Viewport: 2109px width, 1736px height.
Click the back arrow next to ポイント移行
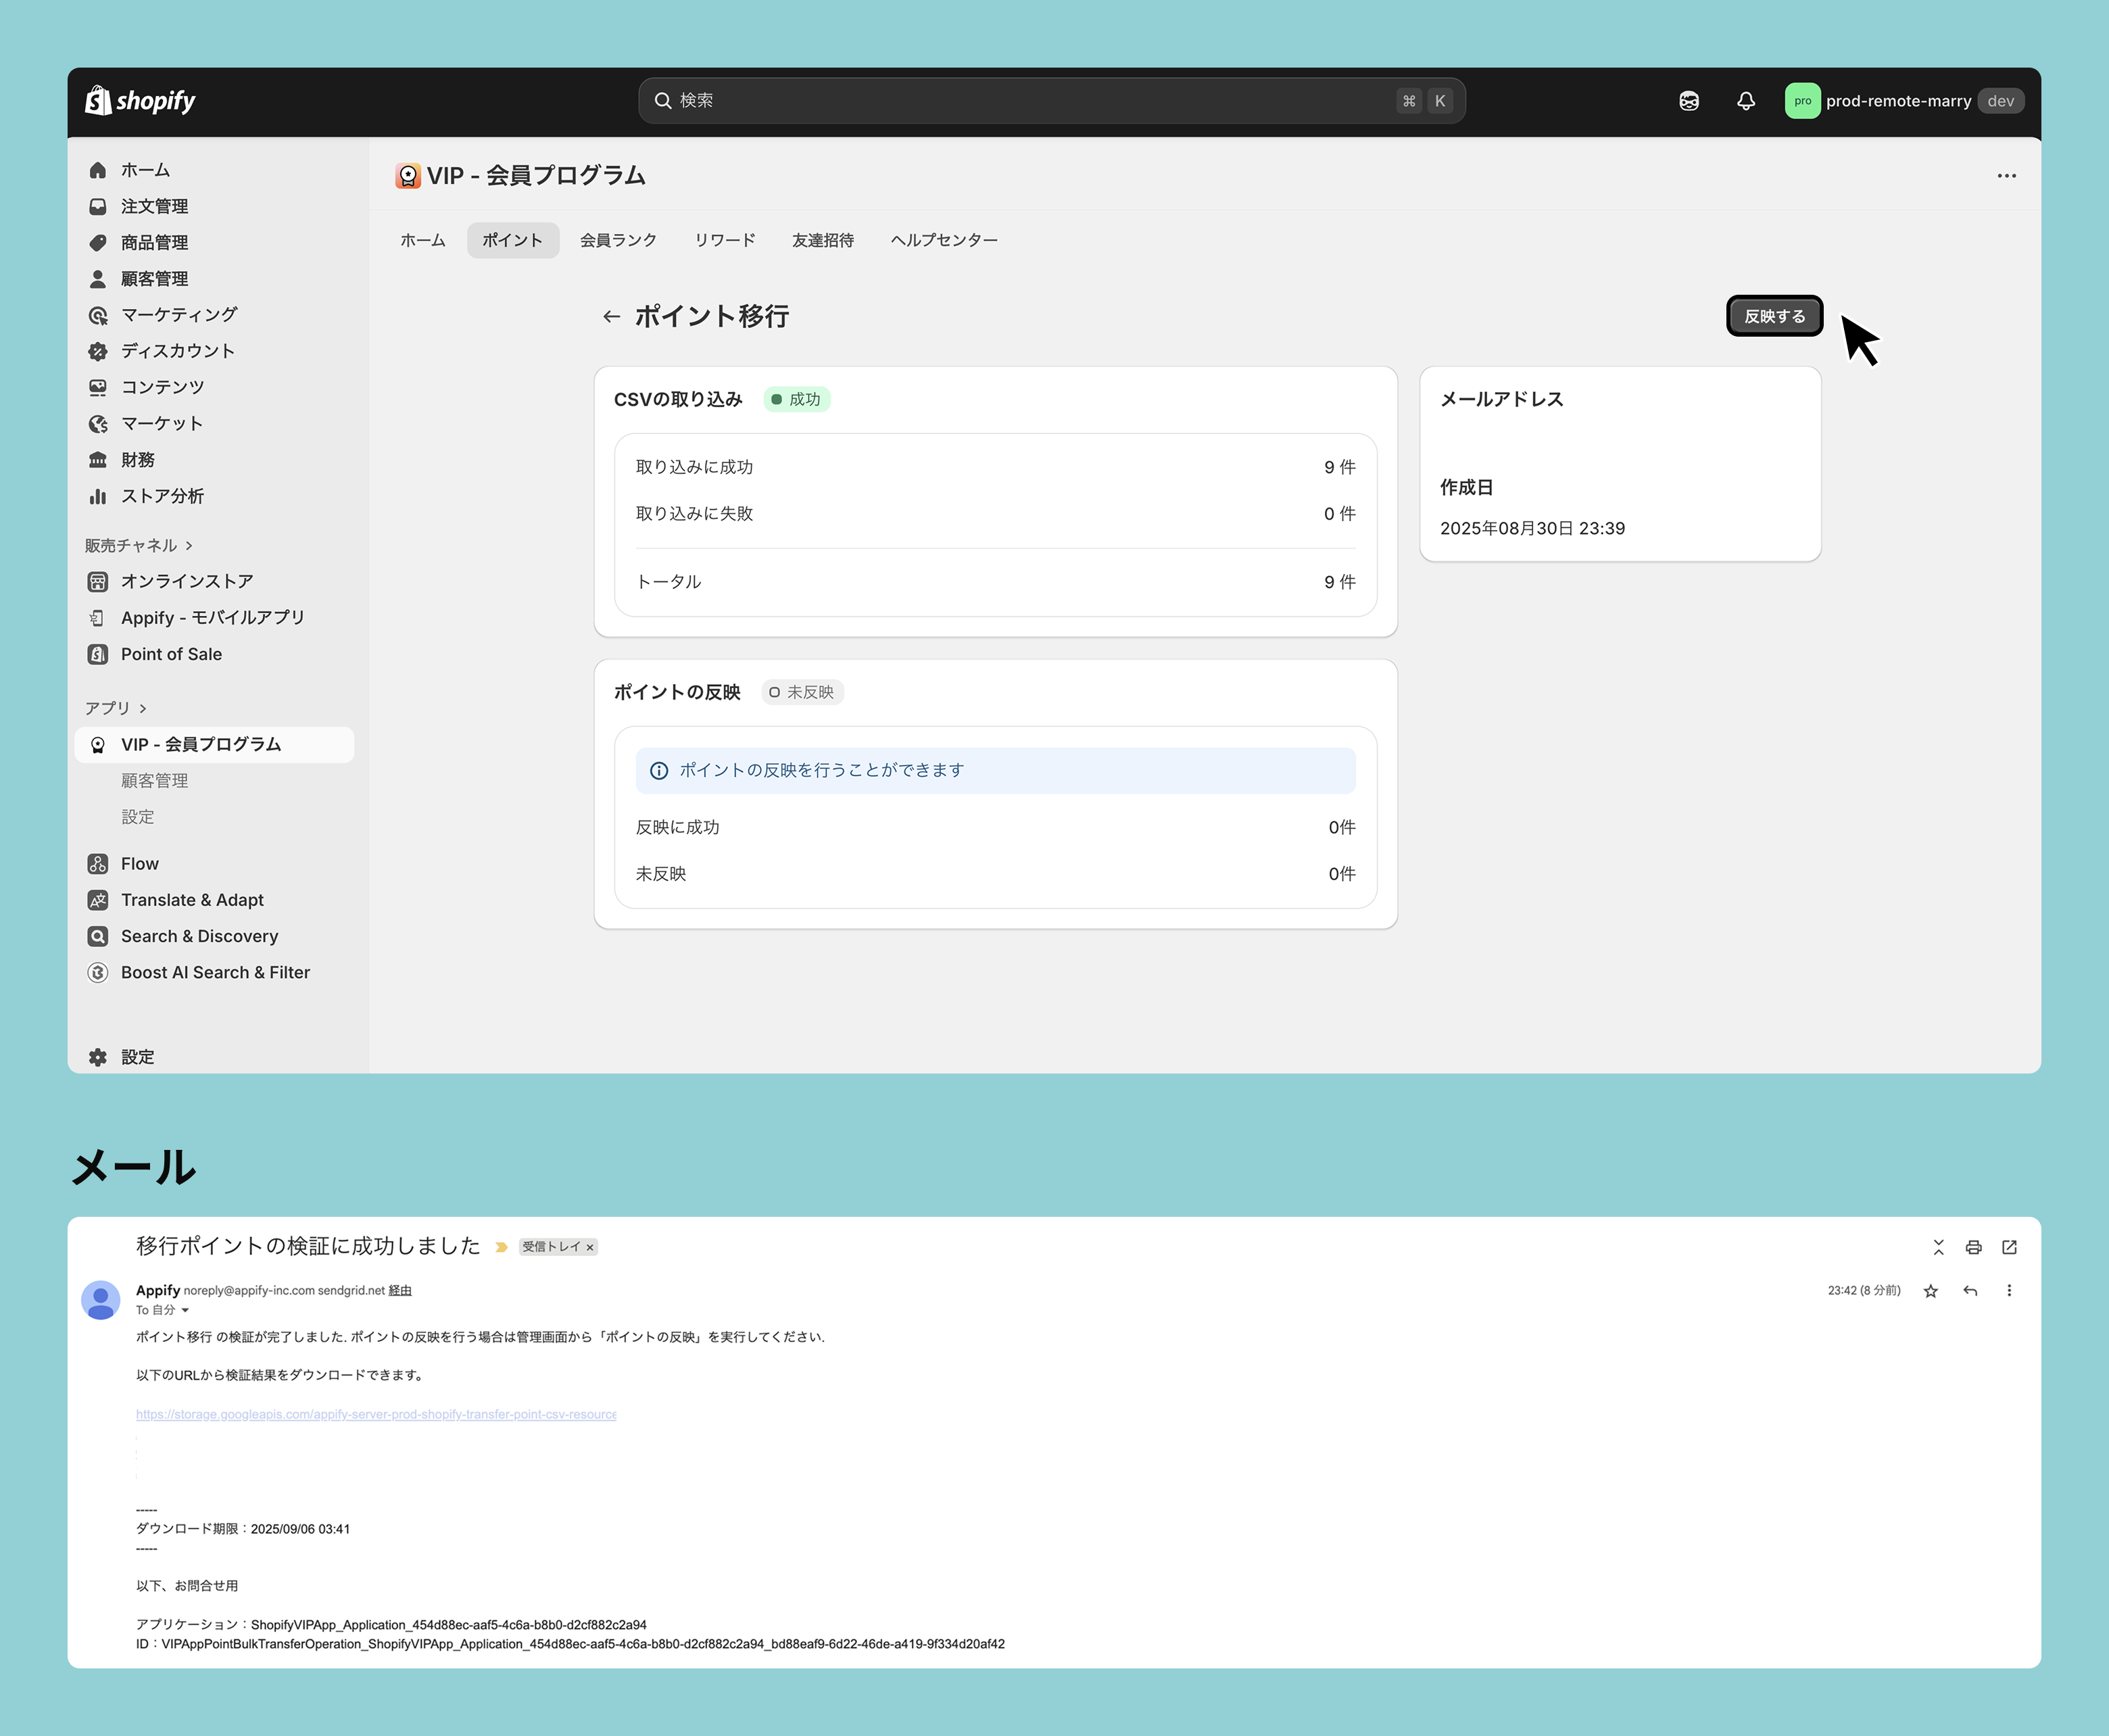(611, 317)
